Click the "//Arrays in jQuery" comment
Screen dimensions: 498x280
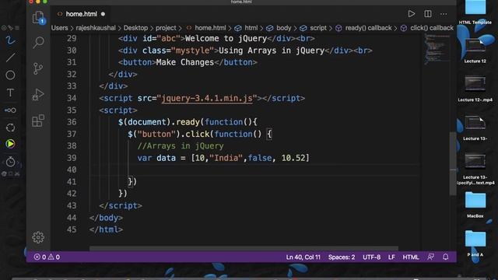click(181, 145)
